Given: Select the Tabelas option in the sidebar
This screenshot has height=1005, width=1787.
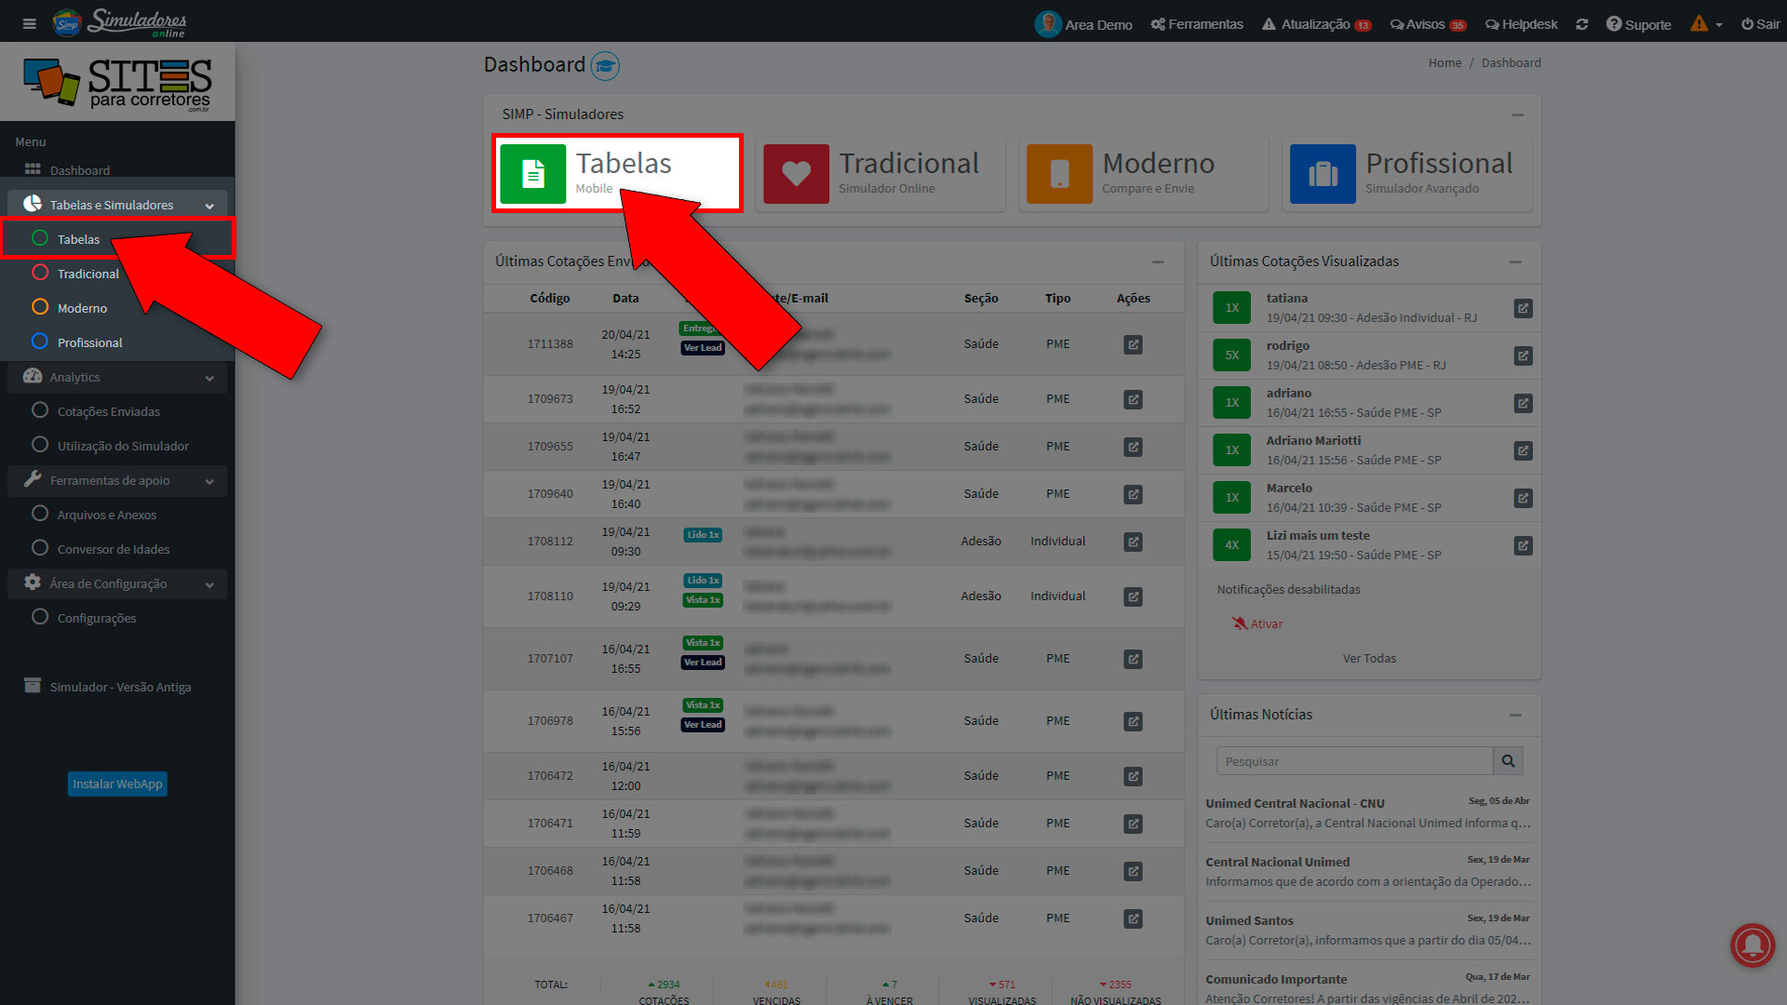Looking at the screenshot, I should tap(79, 239).
